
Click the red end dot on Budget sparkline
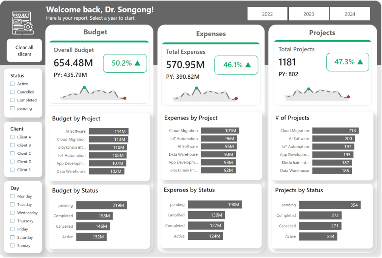click(125, 98)
